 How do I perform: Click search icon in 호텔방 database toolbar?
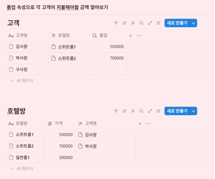(x=142, y=111)
